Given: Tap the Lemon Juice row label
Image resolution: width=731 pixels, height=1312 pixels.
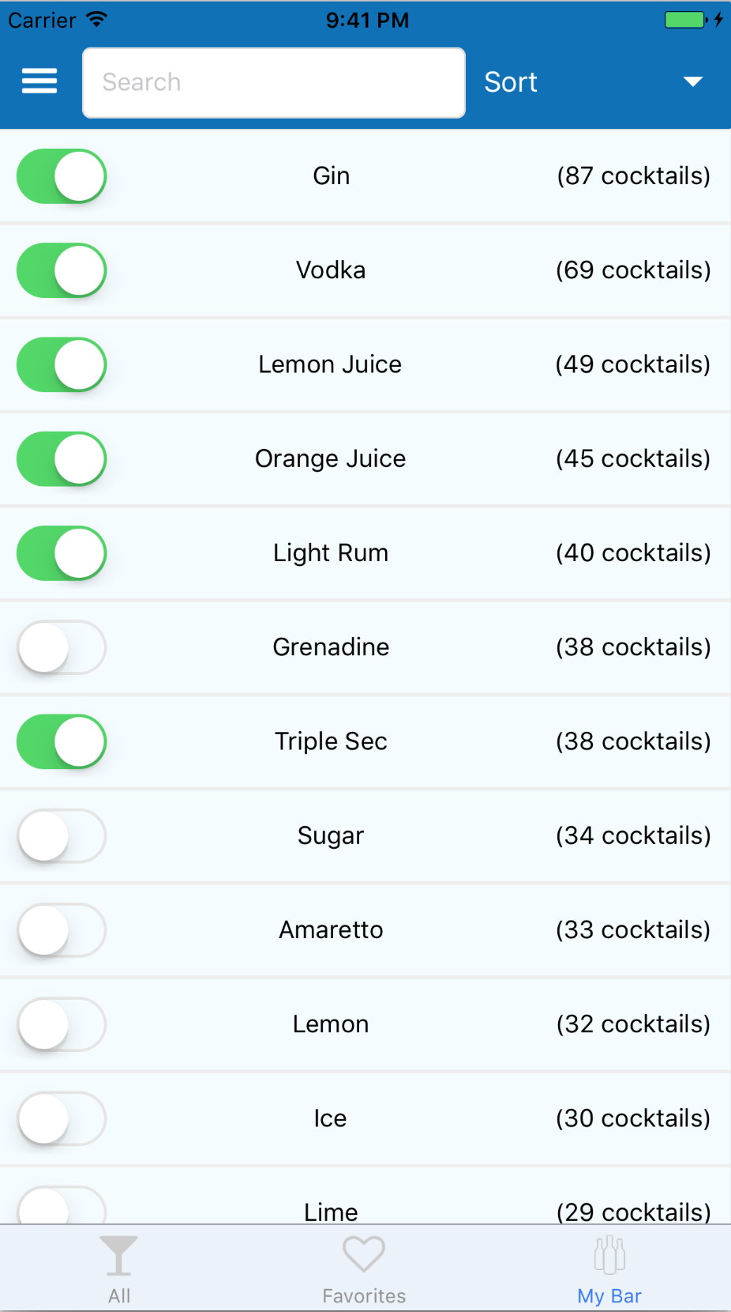Looking at the screenshot, I should coord(330,364).
